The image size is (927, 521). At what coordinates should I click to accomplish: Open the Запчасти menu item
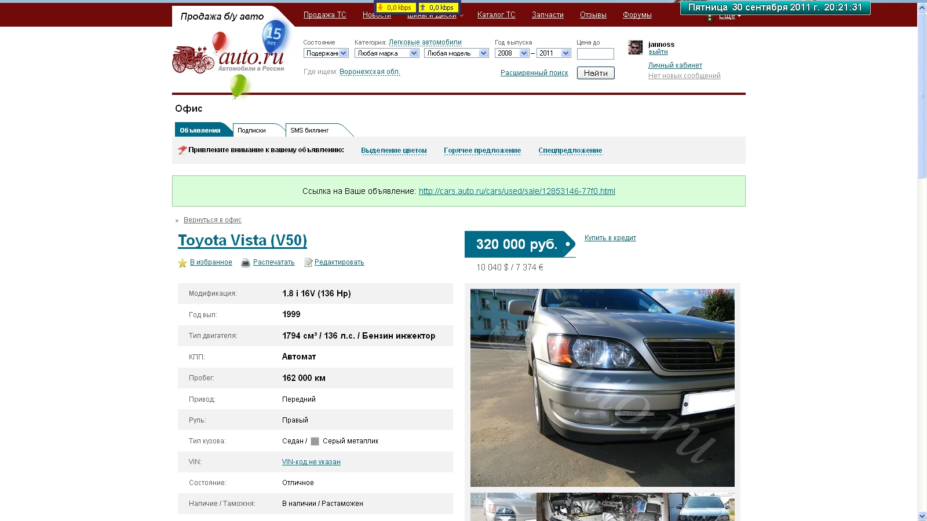(x=548, y=15)
